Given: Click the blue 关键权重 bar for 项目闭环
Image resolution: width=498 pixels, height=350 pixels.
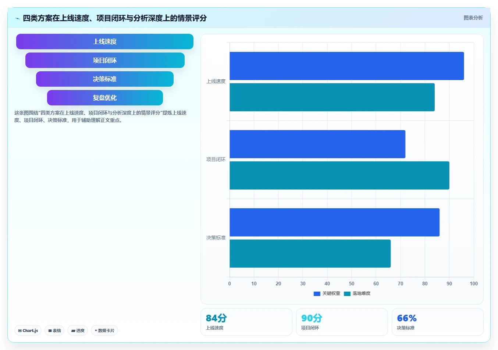Looking at the screenshot, I should (x=317, y=144).
